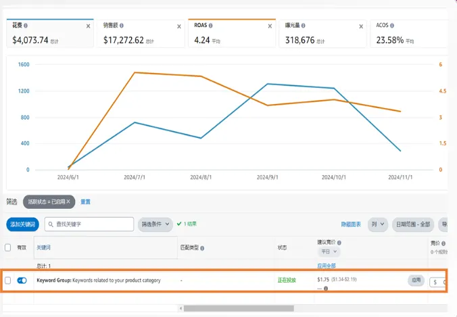
Task: Click info icon next to 销售额
Action: tap(122, 26)
